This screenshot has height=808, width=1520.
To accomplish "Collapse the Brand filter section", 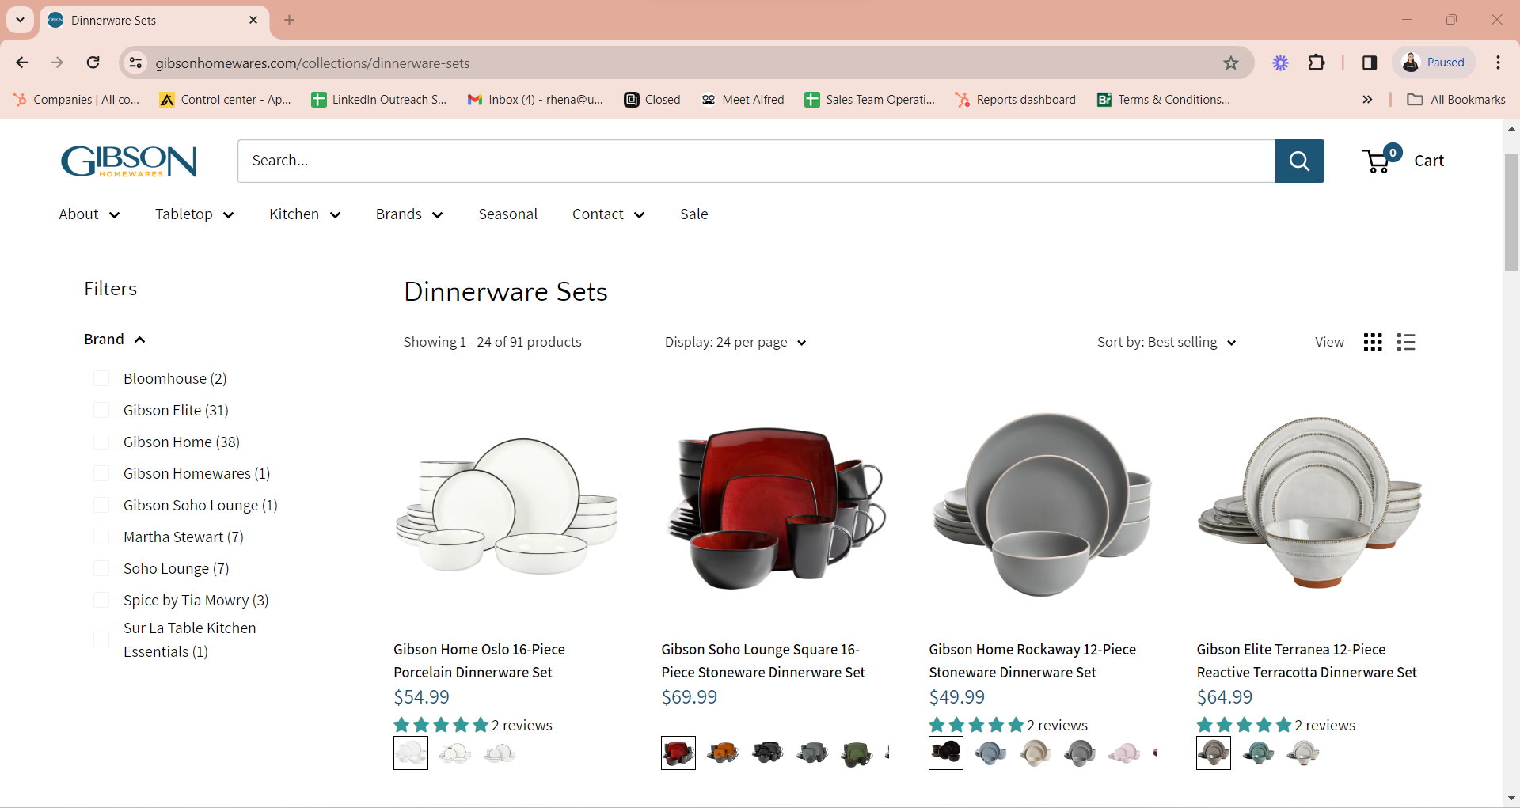I will coord(115,340).
